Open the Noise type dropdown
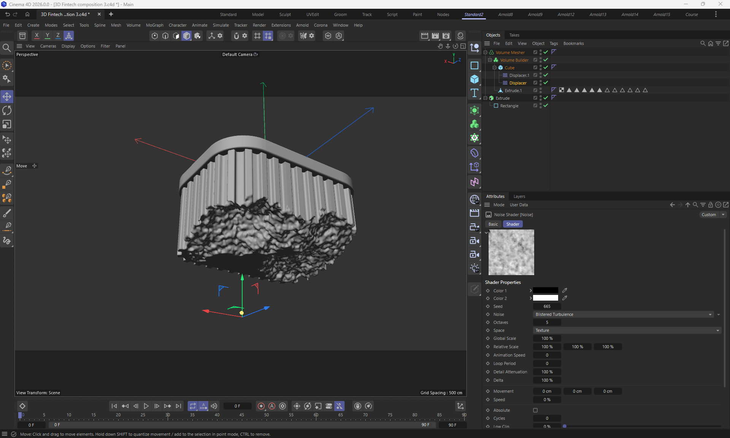Viewport: 730px width, 438px height. [x=623, y=314]
